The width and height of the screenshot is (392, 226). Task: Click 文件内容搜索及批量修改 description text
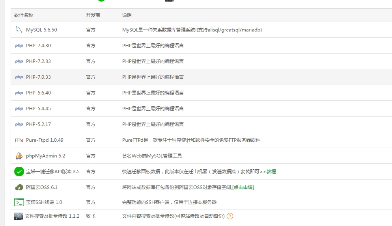pyautogui.click(x=173, y=216)
